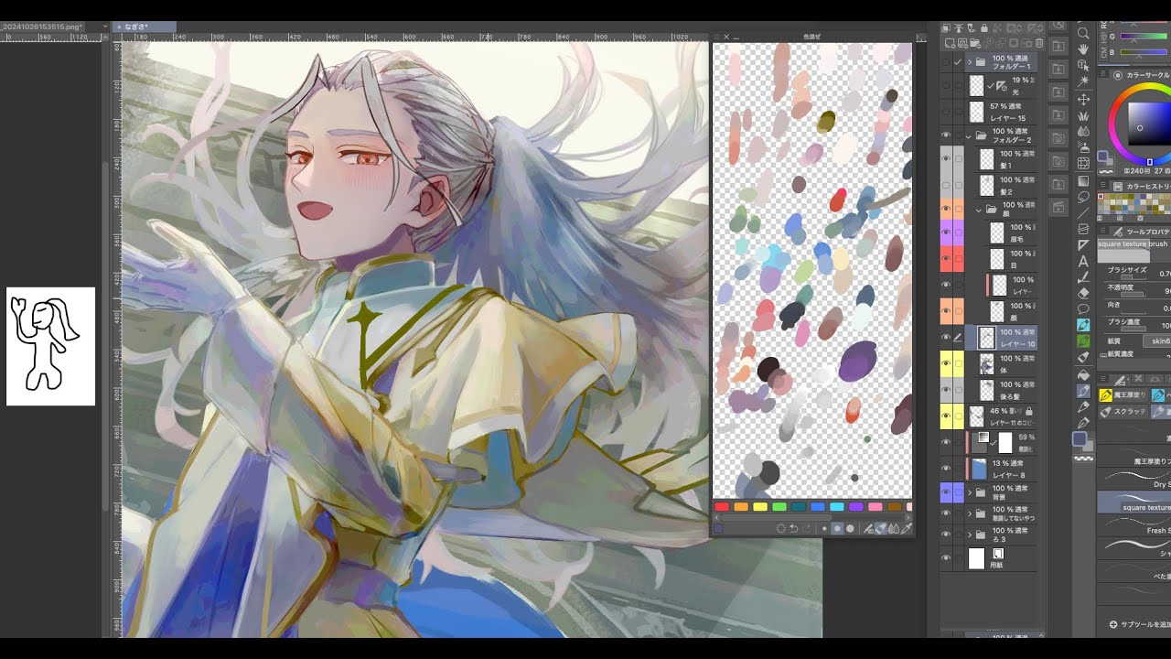This screenshot has width=1171, height=659.
Task: Select the auto select wand tool
Action: tap(1083, 81)
